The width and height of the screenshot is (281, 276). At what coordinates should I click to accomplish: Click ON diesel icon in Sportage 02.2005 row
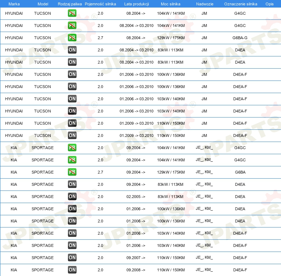(x=72, y=197)
